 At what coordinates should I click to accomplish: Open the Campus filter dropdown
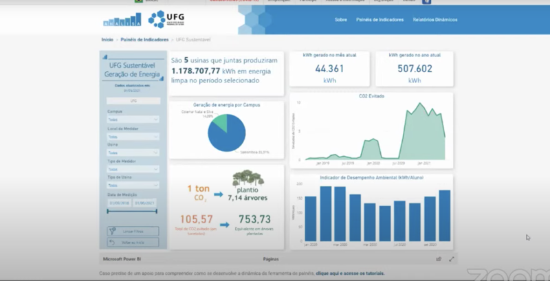(133, 120)
